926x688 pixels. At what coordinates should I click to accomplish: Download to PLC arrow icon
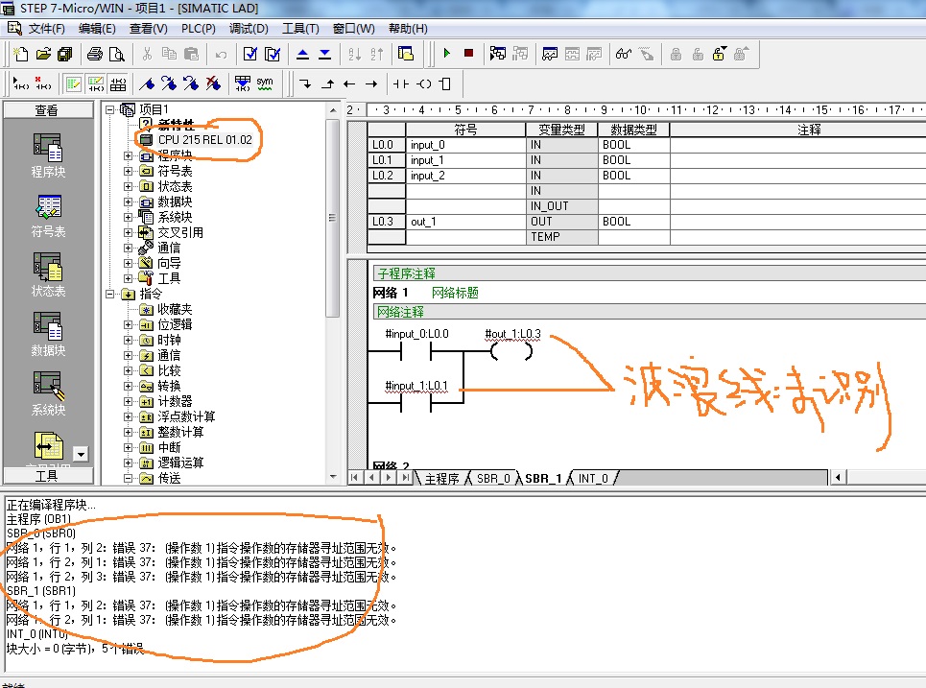click(324, 55)
